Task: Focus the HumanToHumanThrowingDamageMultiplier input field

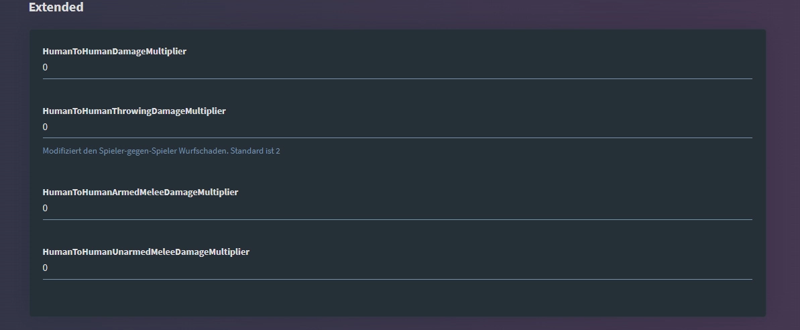Action: click(397, 127)
